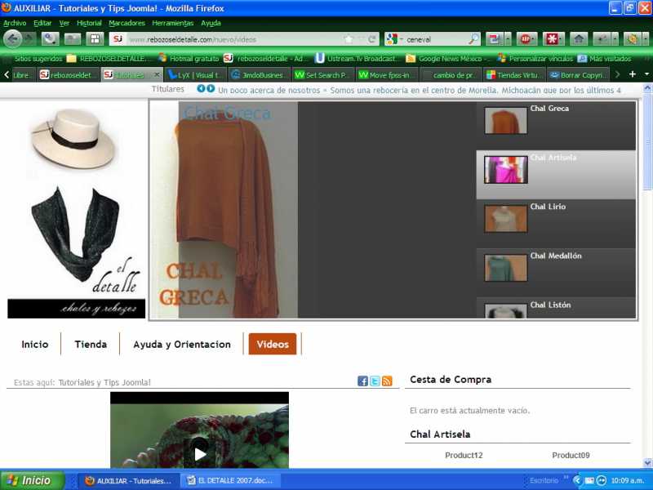Open the Ayuda menu
Screen dimensions: 653x490
pyautogui.click(x=211, y=23)
